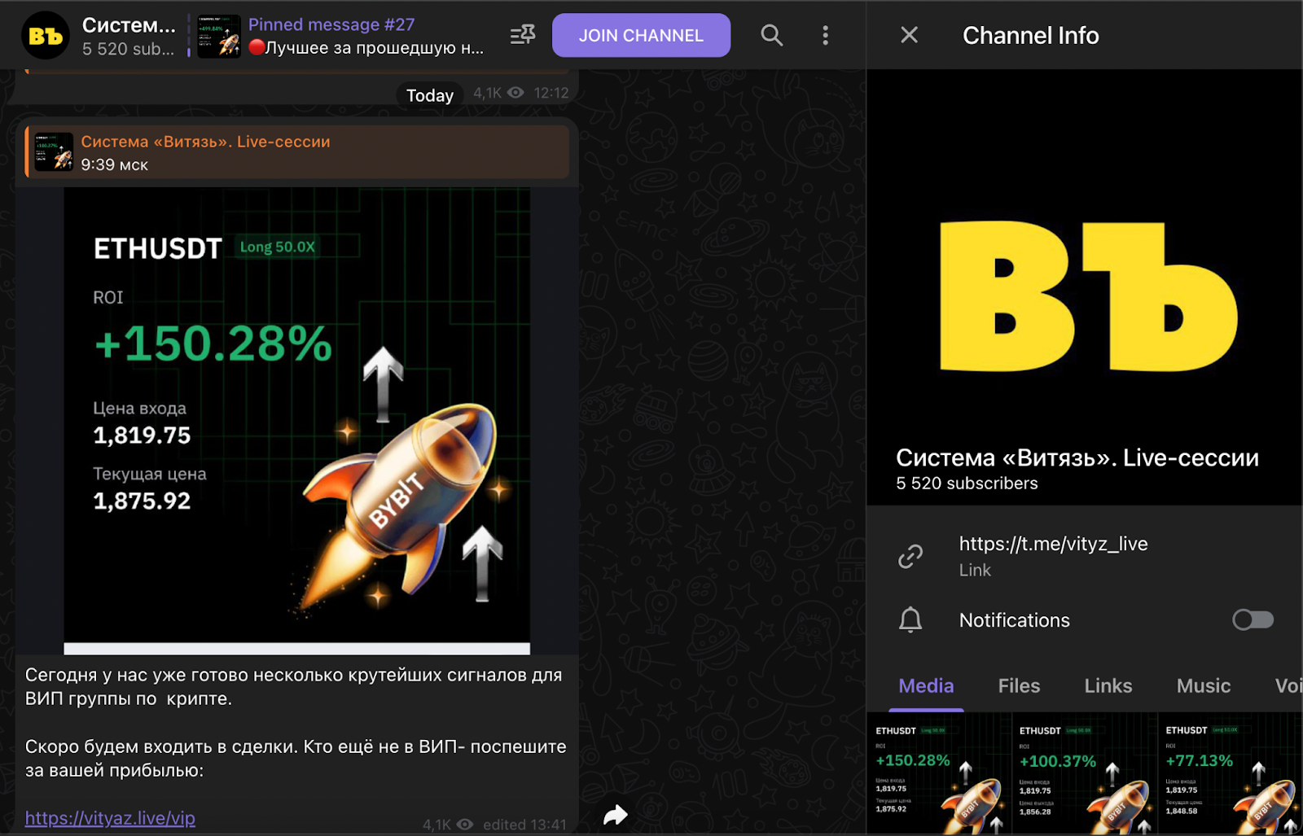The image size is (1303, 836).
Task: Open the ETHUSDT +150.28% ROI post image
Action: [297, 421]
